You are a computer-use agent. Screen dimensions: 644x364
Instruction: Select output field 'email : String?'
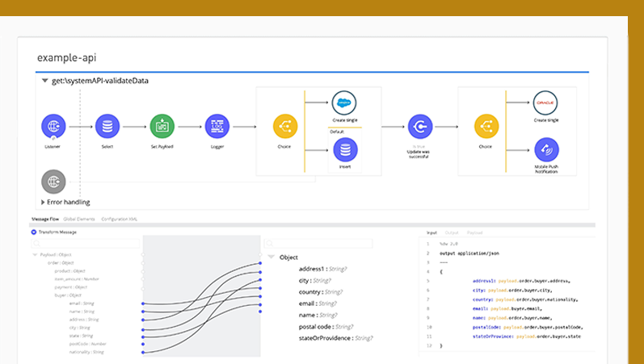[318, 303]
